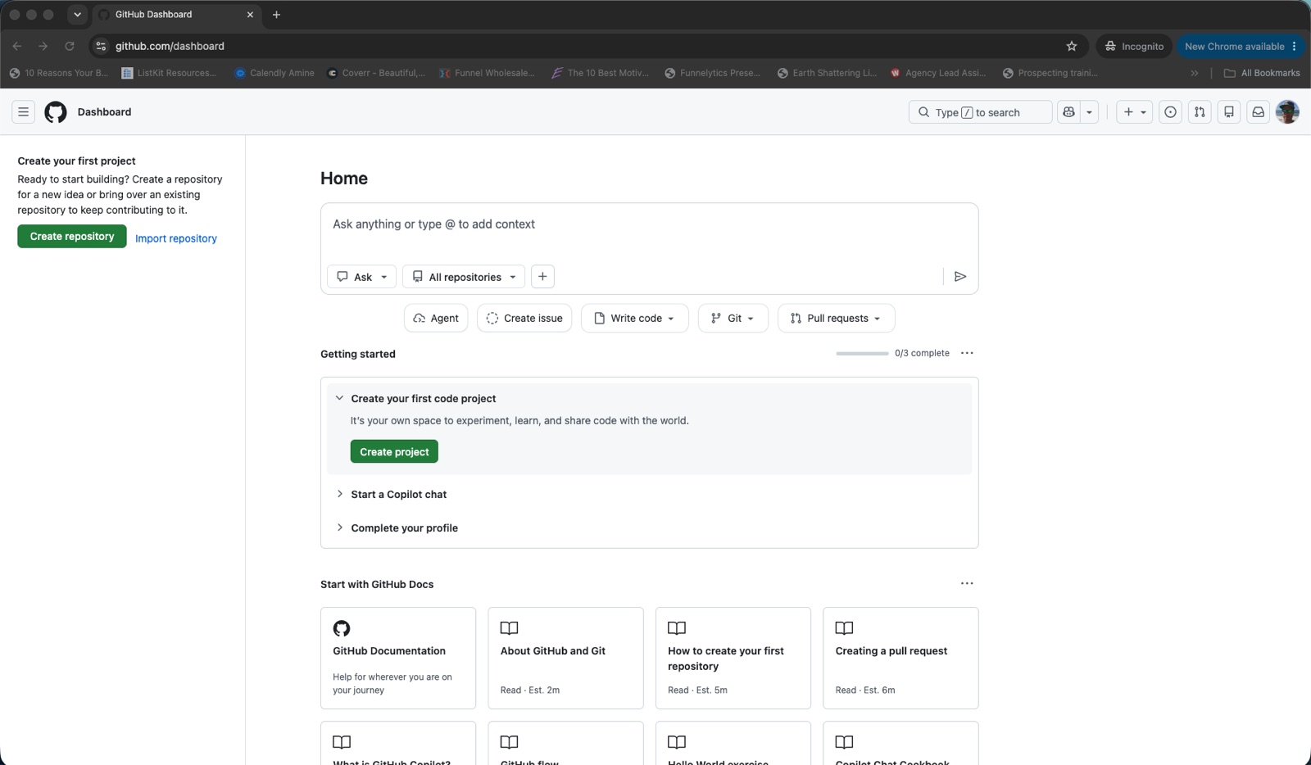Click the browser forward arrow
This screenshot has width=1311, height=765.
[x=43, y=46]
